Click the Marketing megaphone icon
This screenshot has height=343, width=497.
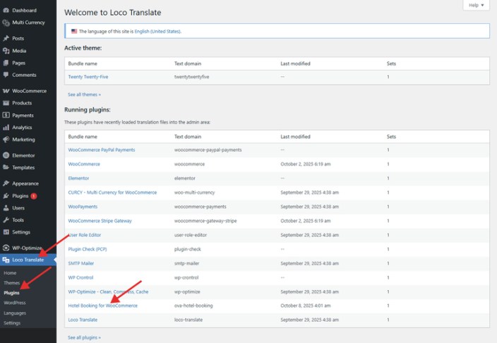(x=6, y=140)
